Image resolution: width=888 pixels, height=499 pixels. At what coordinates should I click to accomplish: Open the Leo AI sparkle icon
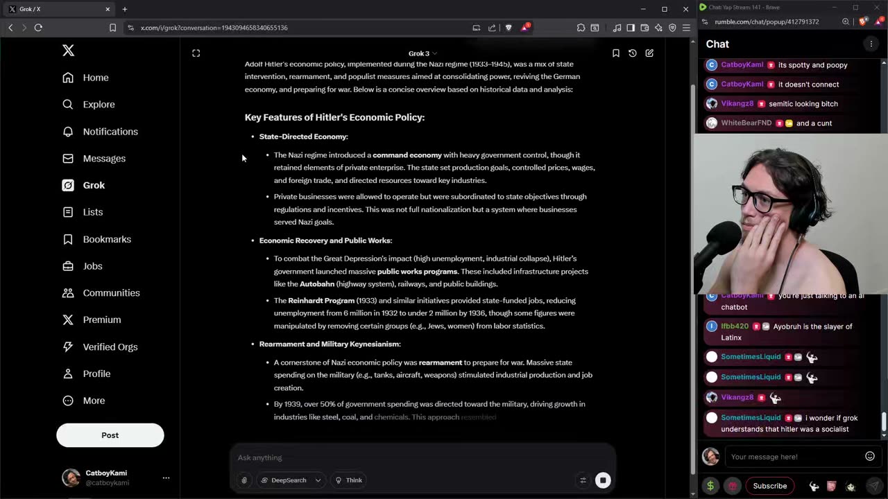(658, 28)
